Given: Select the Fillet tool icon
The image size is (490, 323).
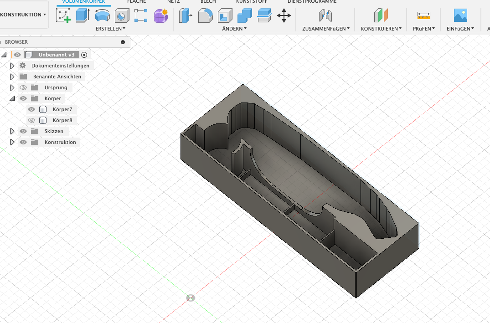Looking at the screenshot, I should click(205, 16).
